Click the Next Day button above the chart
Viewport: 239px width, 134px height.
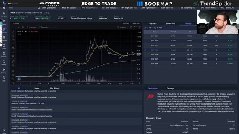point(126,23)
